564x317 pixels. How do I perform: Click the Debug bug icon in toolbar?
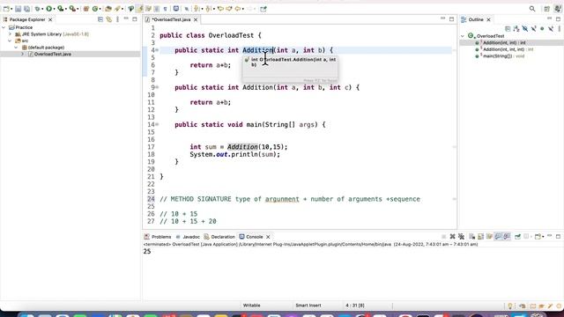pos(37,9)
